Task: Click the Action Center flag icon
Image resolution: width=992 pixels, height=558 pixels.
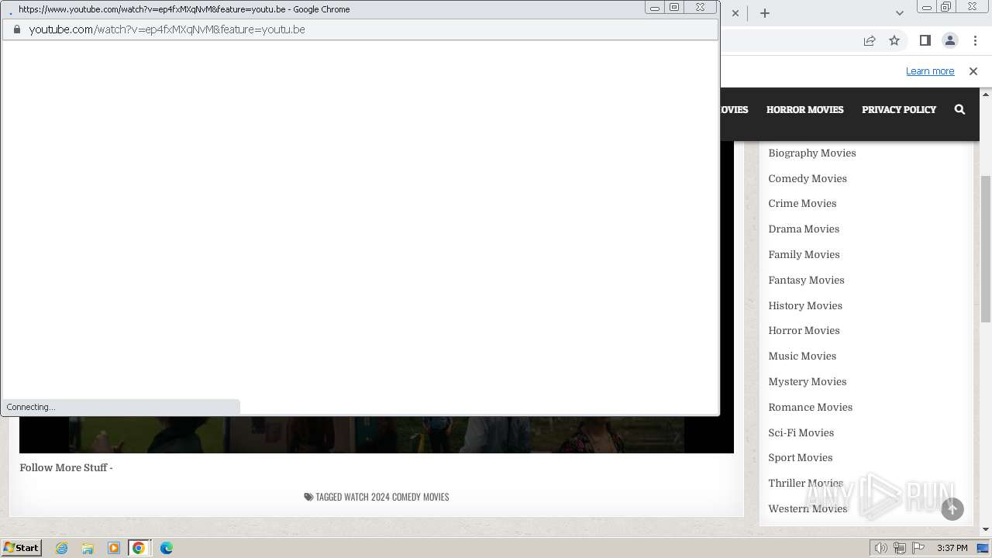Action: (x=918, y=548)
